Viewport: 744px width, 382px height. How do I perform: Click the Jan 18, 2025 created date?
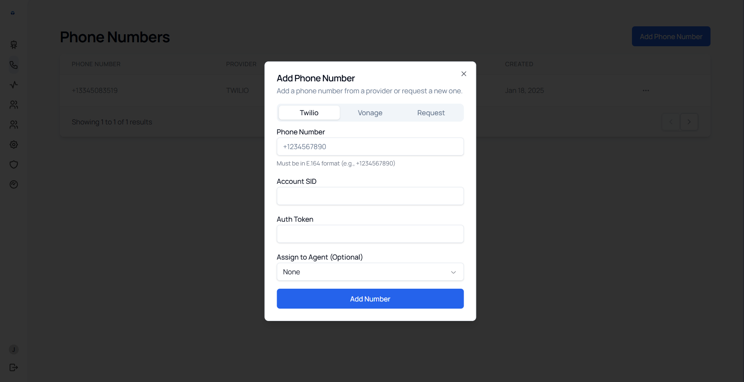click(524, 91)
